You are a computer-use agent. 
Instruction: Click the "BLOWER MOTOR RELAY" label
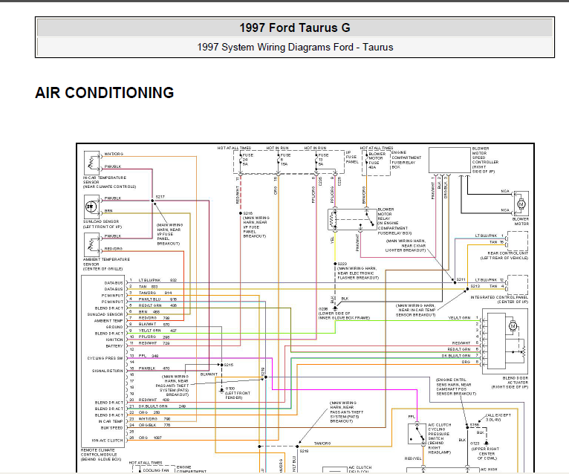point(386,214)
